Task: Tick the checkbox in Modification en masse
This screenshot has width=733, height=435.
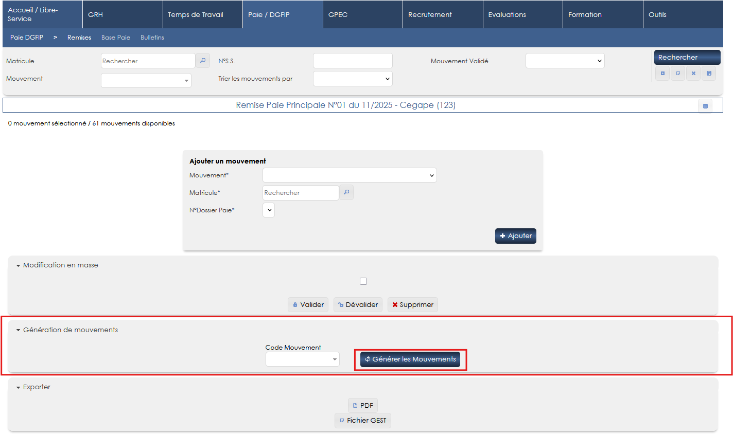Action: pyautogui.click(x=363, y=281)
